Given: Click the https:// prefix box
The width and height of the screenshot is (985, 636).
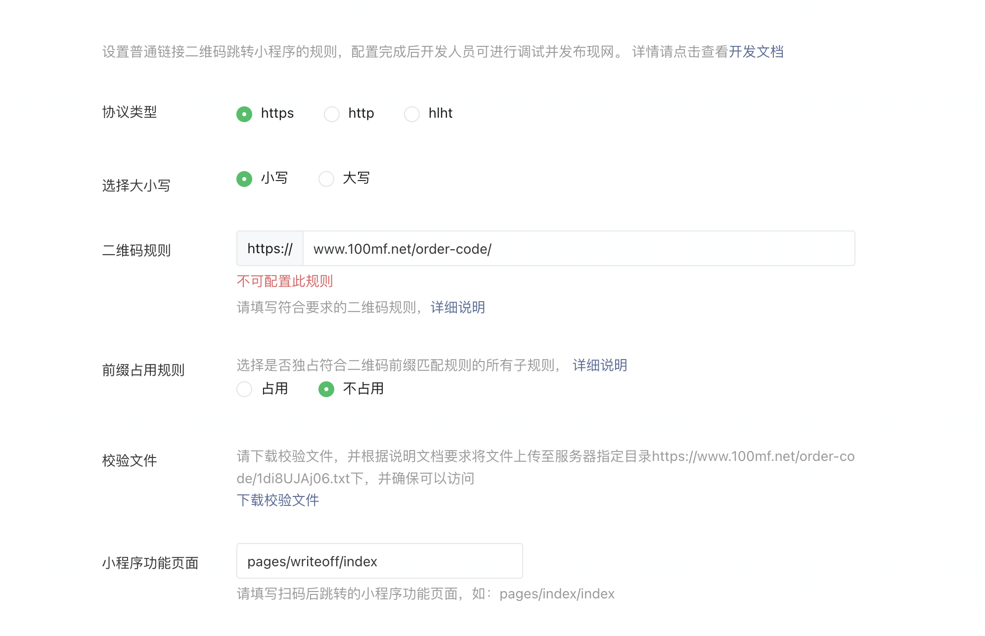Looking at the screenshot, I should (270, 249).
